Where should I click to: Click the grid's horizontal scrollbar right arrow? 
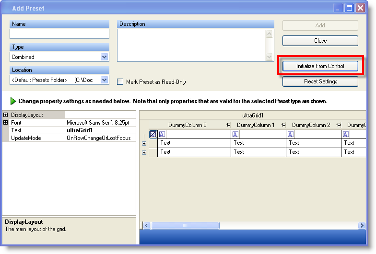(362, 226)
